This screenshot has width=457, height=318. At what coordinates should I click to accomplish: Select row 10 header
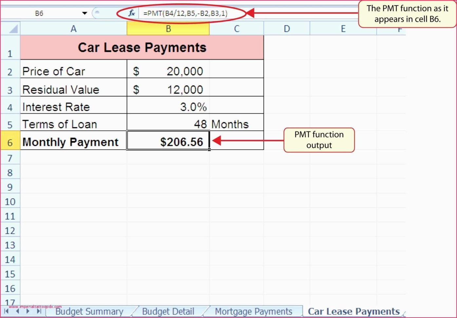point(10,202)
